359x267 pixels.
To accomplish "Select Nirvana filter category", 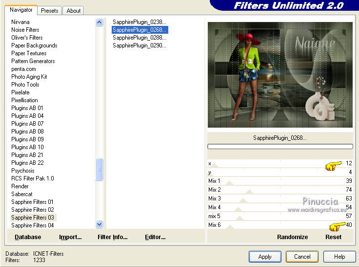I will [20, 22].
